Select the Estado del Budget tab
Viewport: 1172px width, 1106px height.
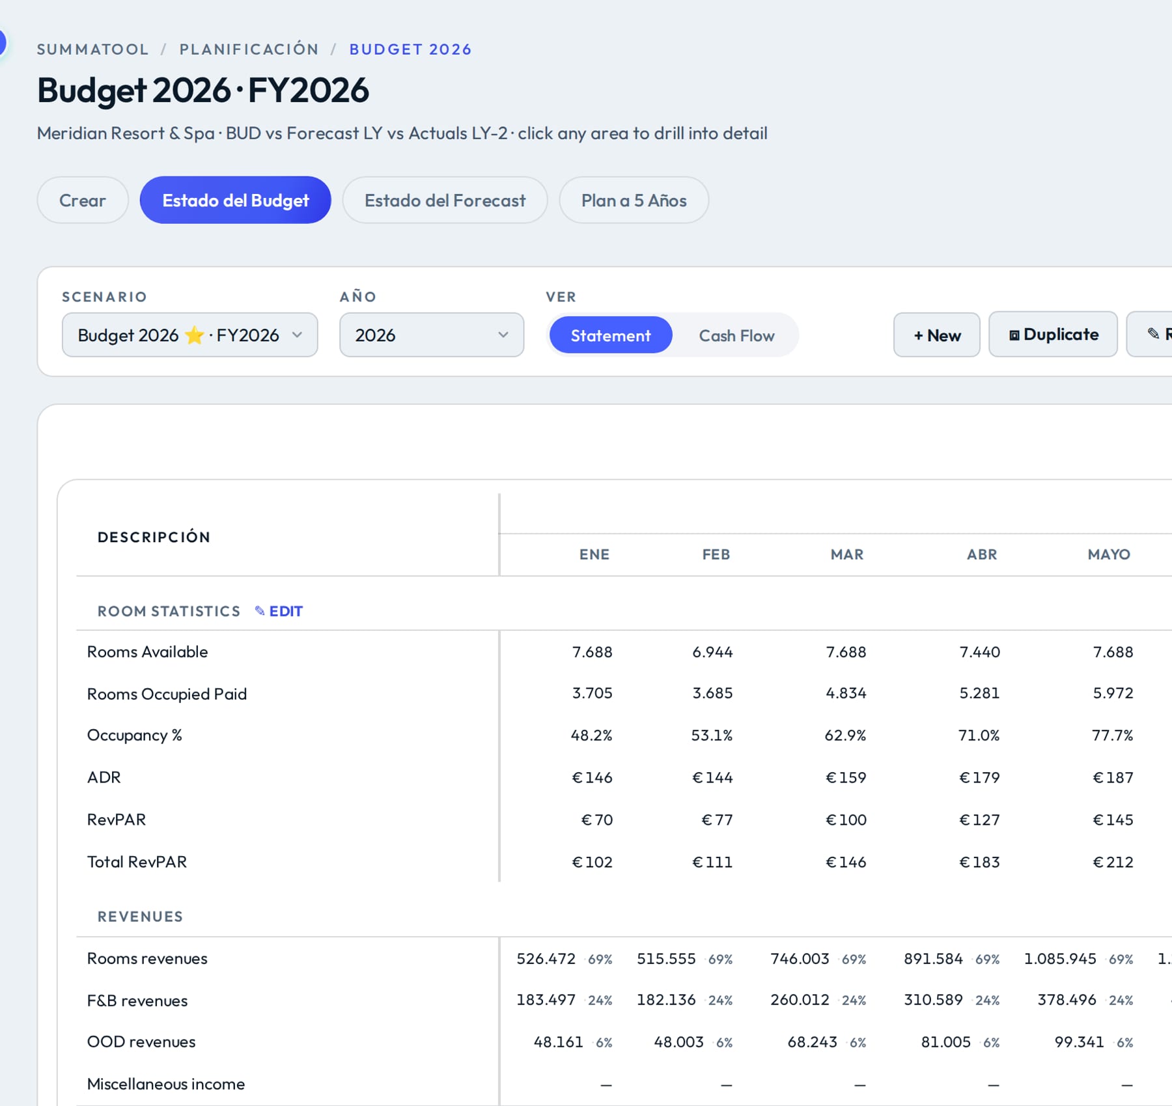click(235, 200)
